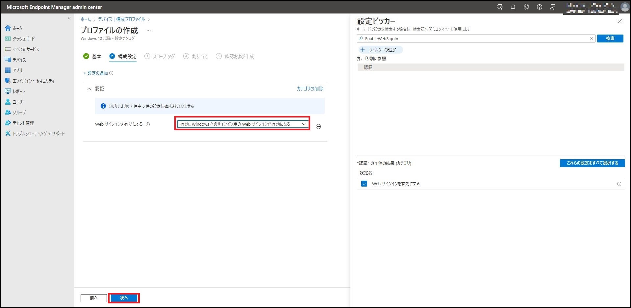
Task: Open the feedback icon in header
Action: click(x=553, y=7)
